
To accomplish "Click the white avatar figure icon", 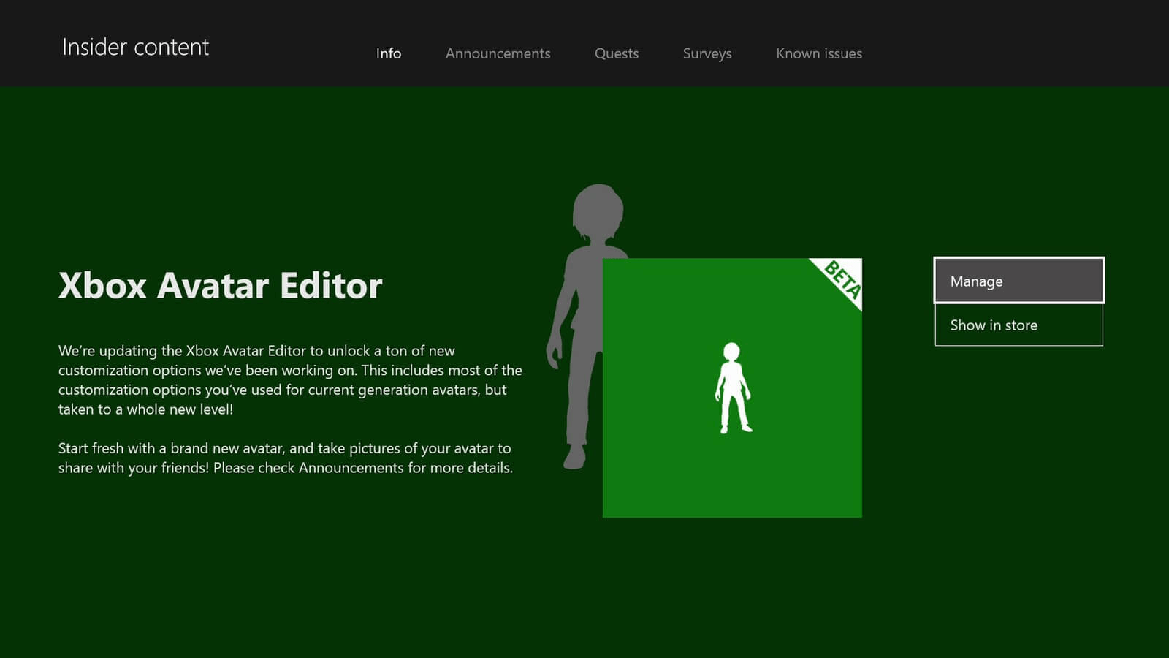I will pyautogui.click(x=733, y=387).
